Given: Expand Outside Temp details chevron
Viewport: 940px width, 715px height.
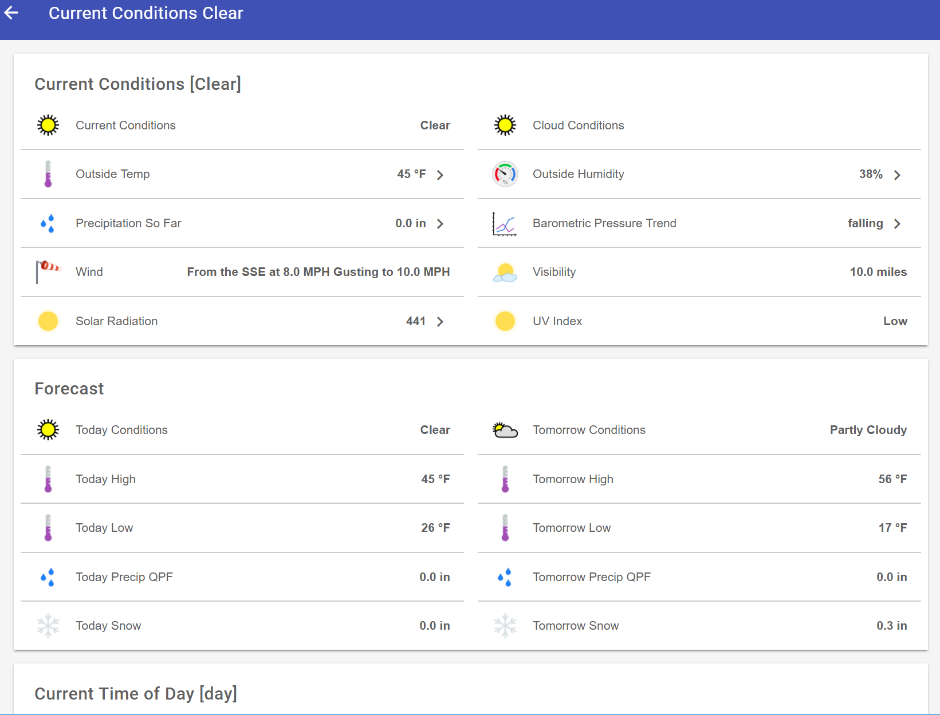Looking at the screenshot, I should coord(440,175).
